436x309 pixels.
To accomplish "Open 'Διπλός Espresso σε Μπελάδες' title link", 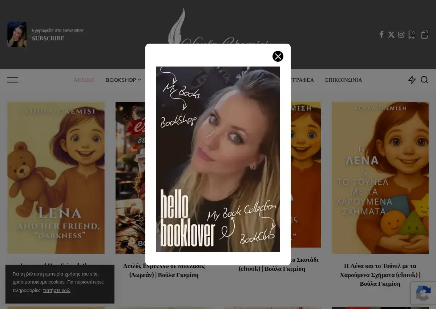I will (x=164, y=270).
